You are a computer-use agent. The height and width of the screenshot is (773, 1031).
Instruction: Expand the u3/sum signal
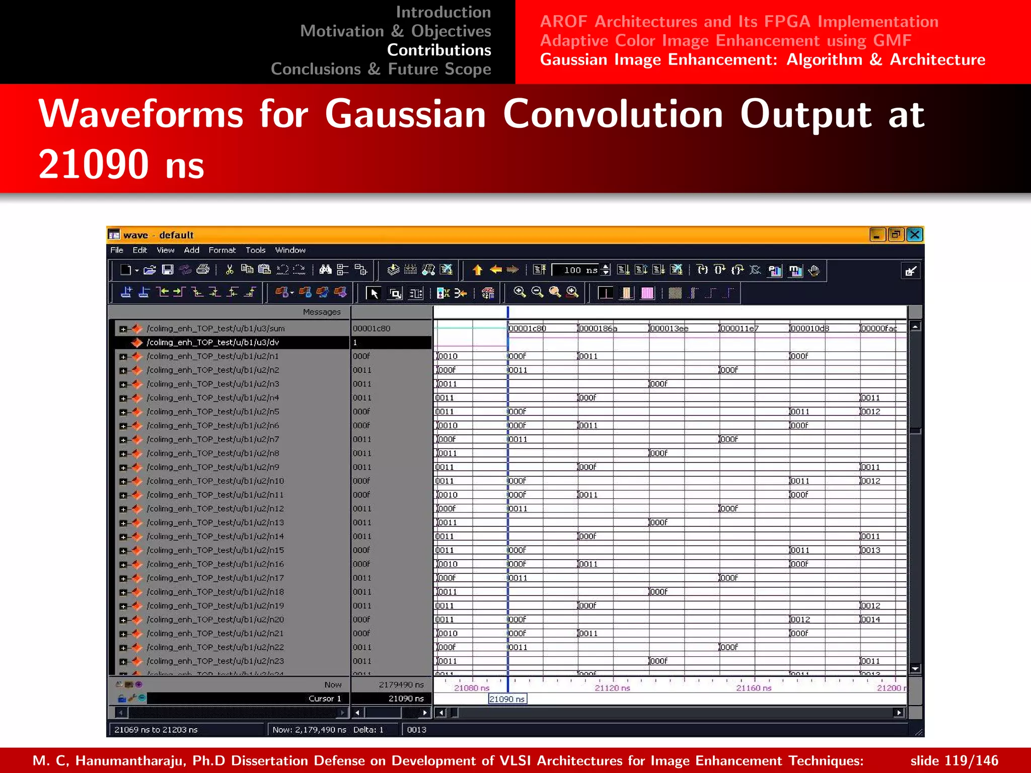tap(123, 329)
